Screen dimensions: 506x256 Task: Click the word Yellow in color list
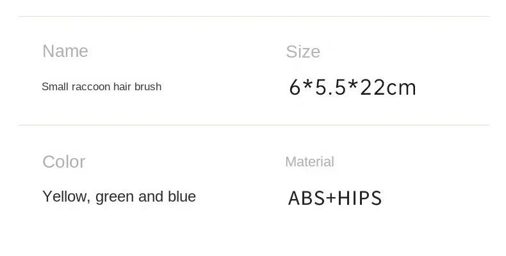coord(65,196)
